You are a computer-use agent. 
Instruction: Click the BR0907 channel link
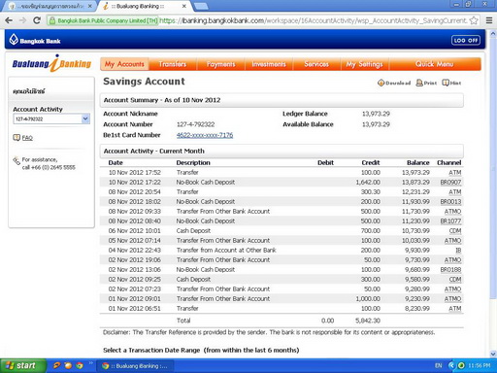point(450,183)
